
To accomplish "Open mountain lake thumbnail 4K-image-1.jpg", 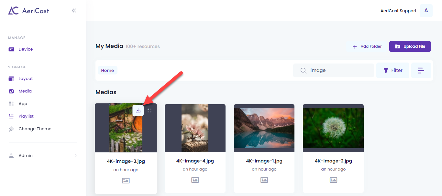I will coord(264,128).
